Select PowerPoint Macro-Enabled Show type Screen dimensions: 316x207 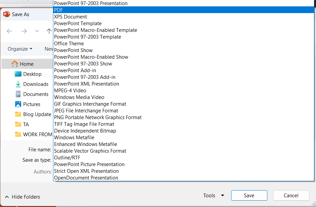pyautogui.click(x=183, y=57)
